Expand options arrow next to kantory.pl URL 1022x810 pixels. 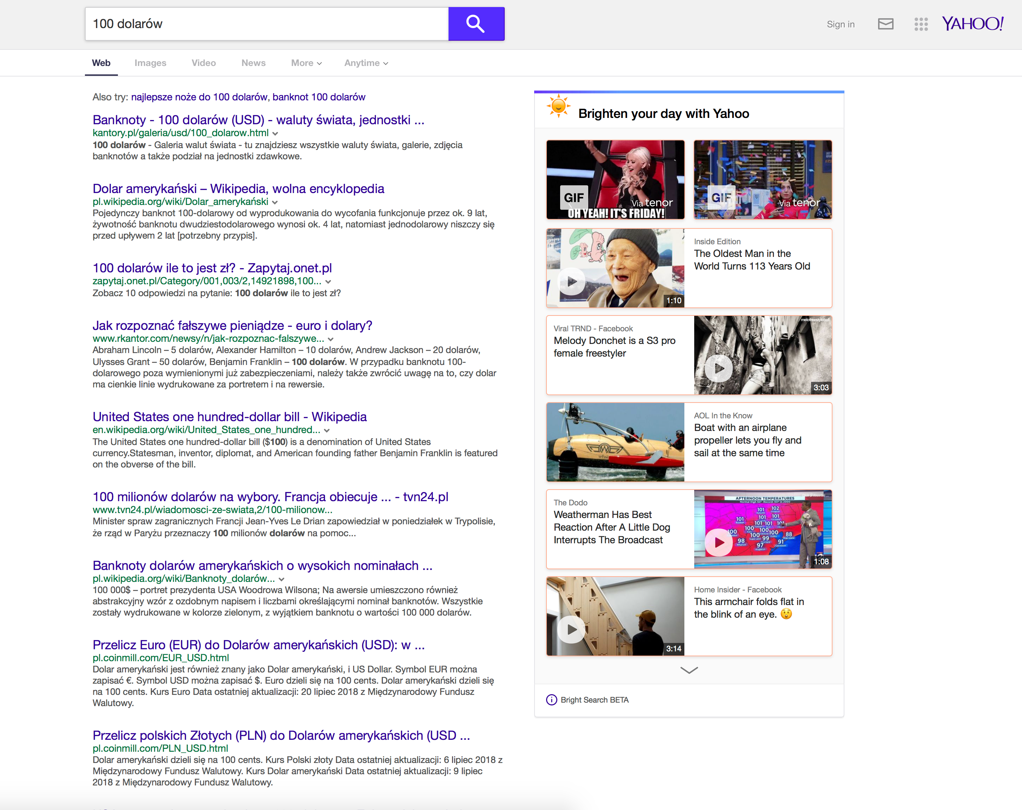pos(276,134)
